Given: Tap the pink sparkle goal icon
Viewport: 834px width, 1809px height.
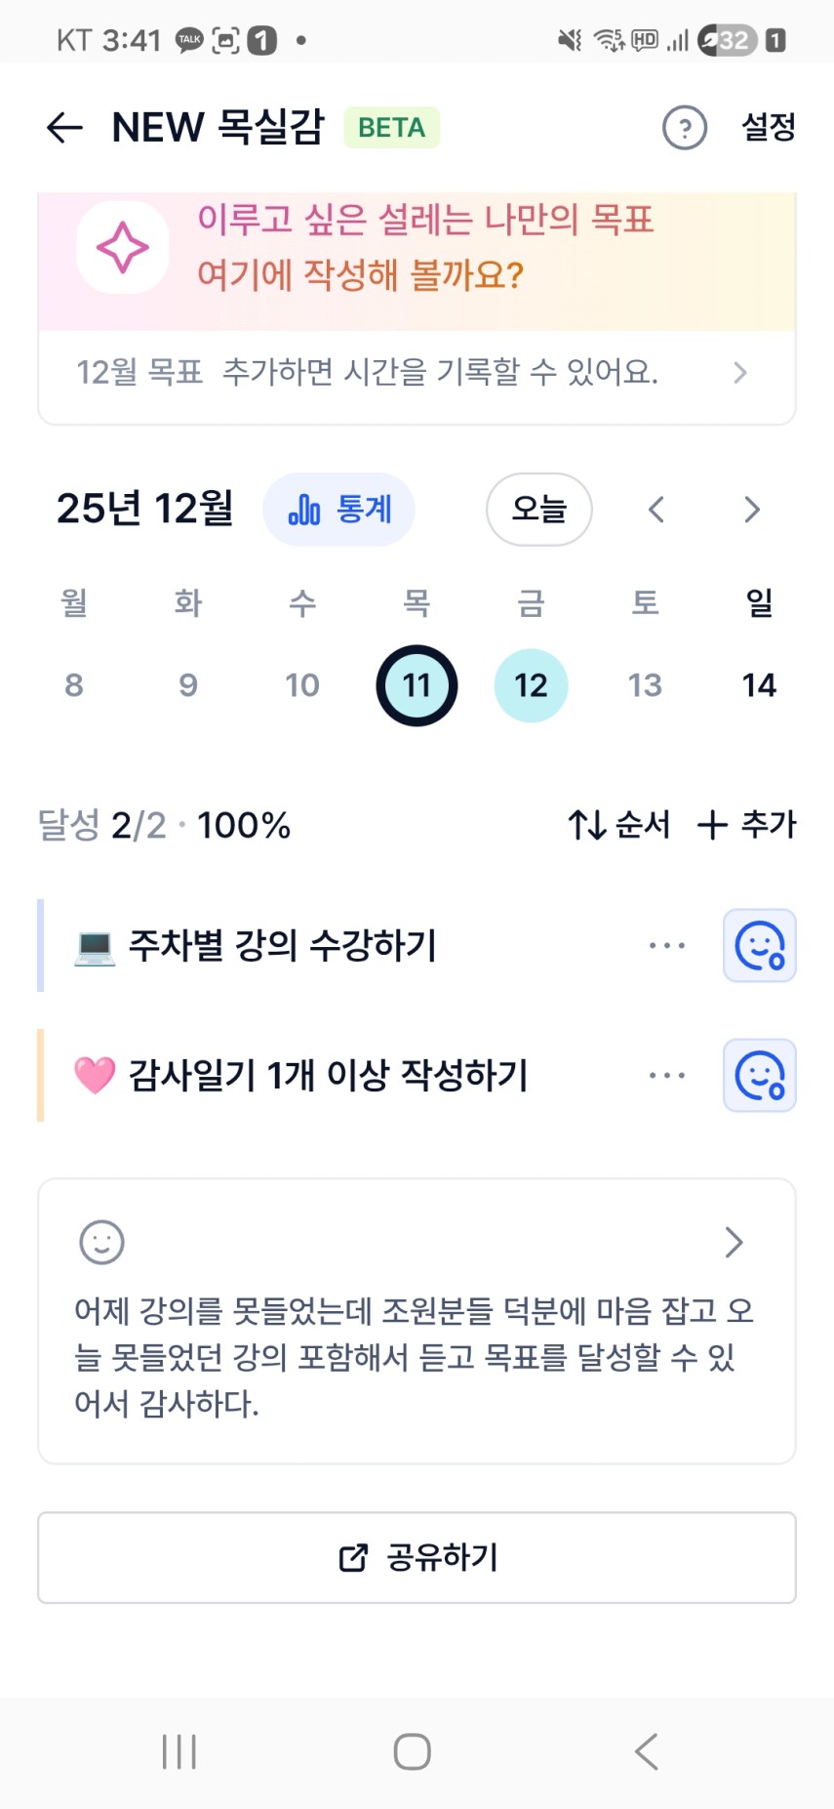Looking at the screenshot, I should 123,247.
